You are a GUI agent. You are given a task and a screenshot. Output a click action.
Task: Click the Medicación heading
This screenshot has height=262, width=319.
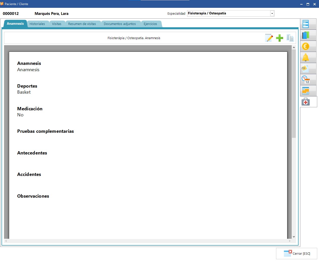pyautogui.click(x=30, y=109)
